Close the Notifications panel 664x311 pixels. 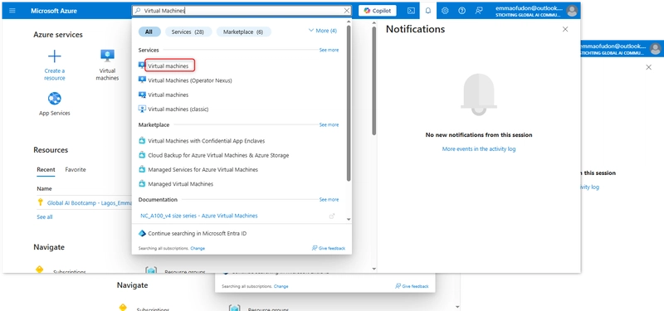(x=565, y=29)
